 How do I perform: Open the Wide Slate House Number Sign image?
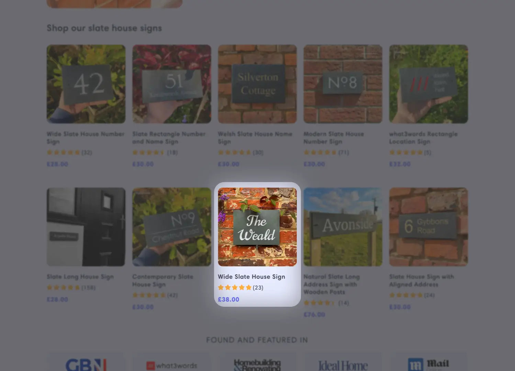(x=86, y=84)
